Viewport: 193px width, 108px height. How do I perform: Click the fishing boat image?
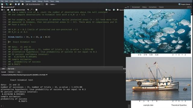[159, 79]
